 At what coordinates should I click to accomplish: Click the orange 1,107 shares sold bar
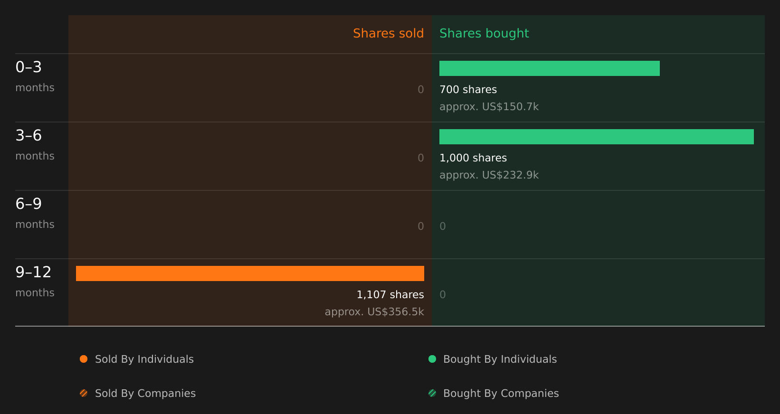[x=250, y=273]
